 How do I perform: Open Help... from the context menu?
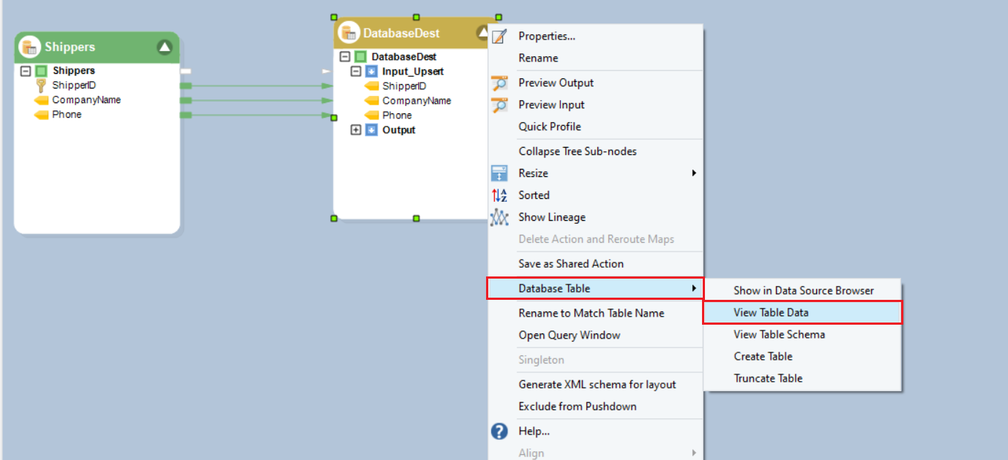(595, 431)
